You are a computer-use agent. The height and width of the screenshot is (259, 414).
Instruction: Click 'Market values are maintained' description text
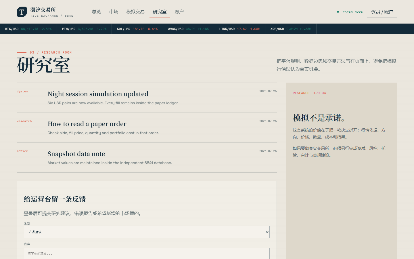pyautogui.click(x=110, y=163)
